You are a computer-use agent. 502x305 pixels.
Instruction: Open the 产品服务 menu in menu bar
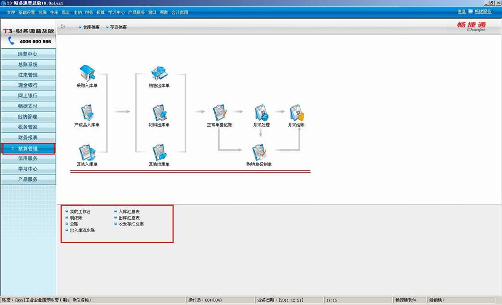[x=136, y=12]
